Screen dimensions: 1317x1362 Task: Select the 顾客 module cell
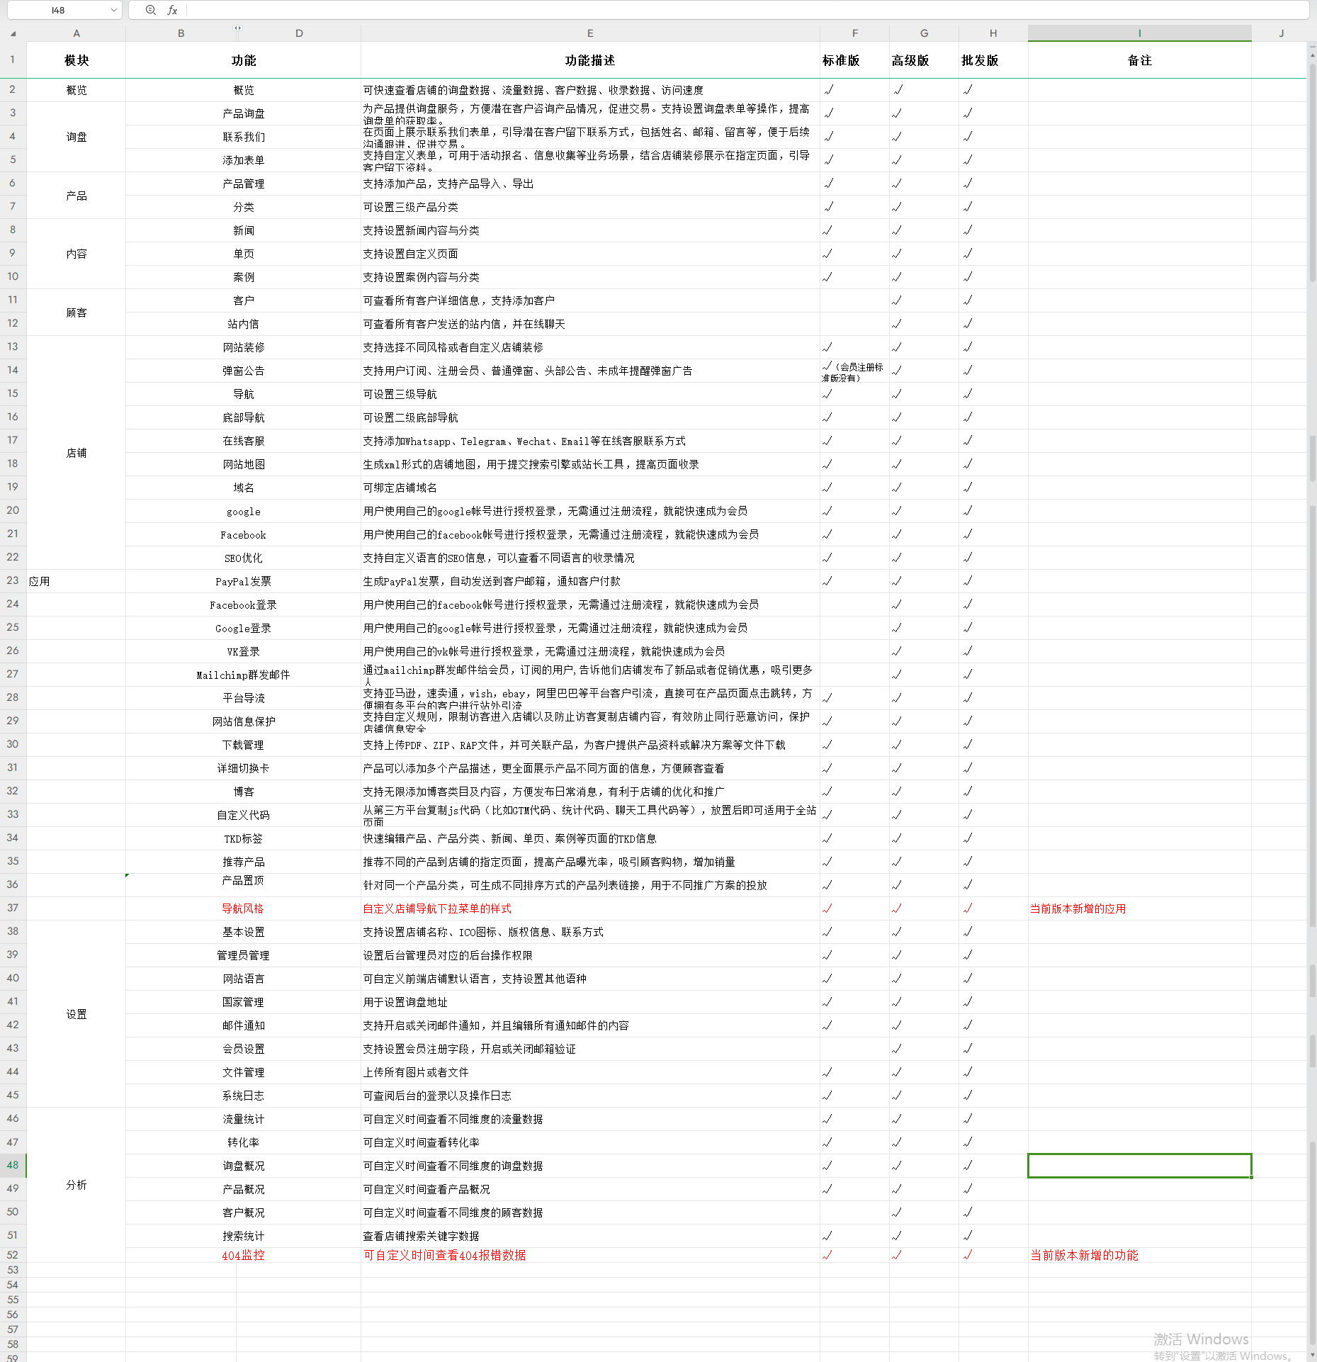pos(77,312)
